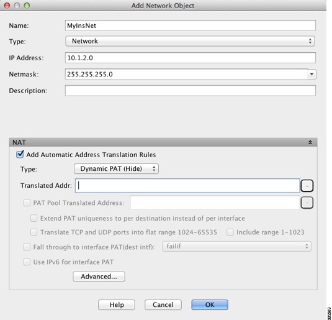Image resolution: width=332 pixels, height=320 pixels.
Task: Click into the Description text field
Action: pos(191,91)
